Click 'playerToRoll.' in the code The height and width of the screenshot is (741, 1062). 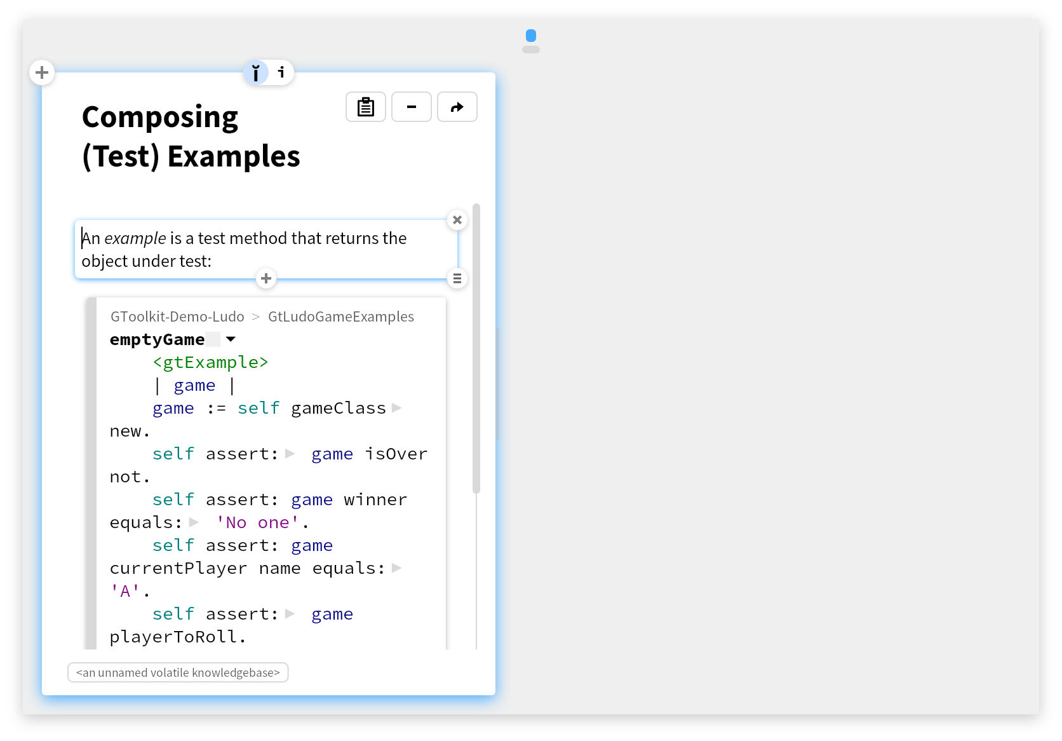pyautogui.click(x=178, y=637)
